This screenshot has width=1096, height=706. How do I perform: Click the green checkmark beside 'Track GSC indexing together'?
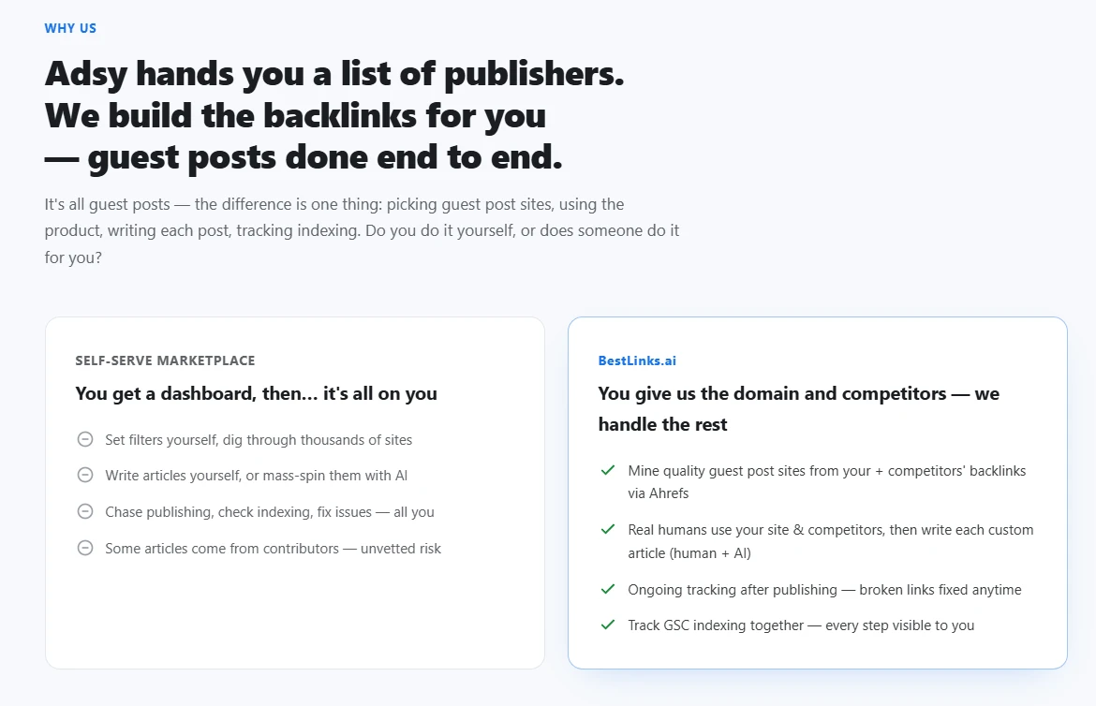607,625
